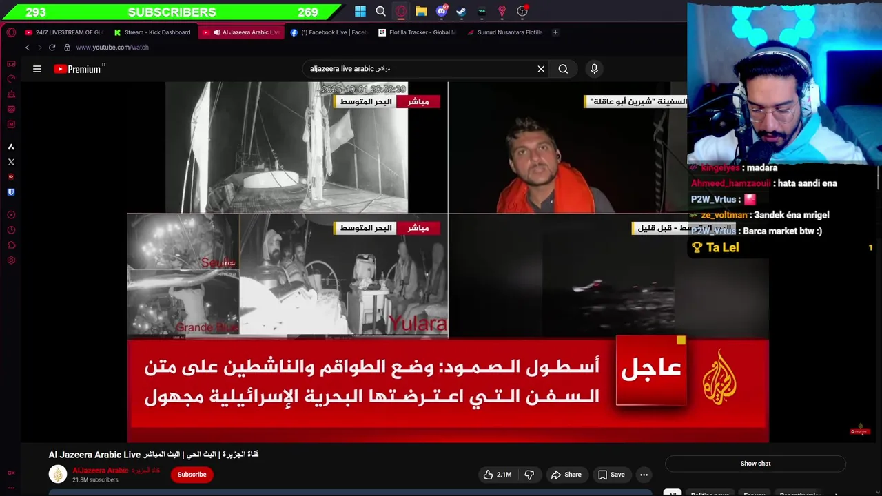
Task: Switch to Sumud Nusantara Flotilla tab
Action: coord(506,32)
